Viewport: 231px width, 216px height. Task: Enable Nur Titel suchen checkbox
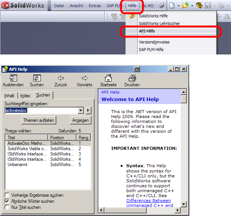point(7,207)
